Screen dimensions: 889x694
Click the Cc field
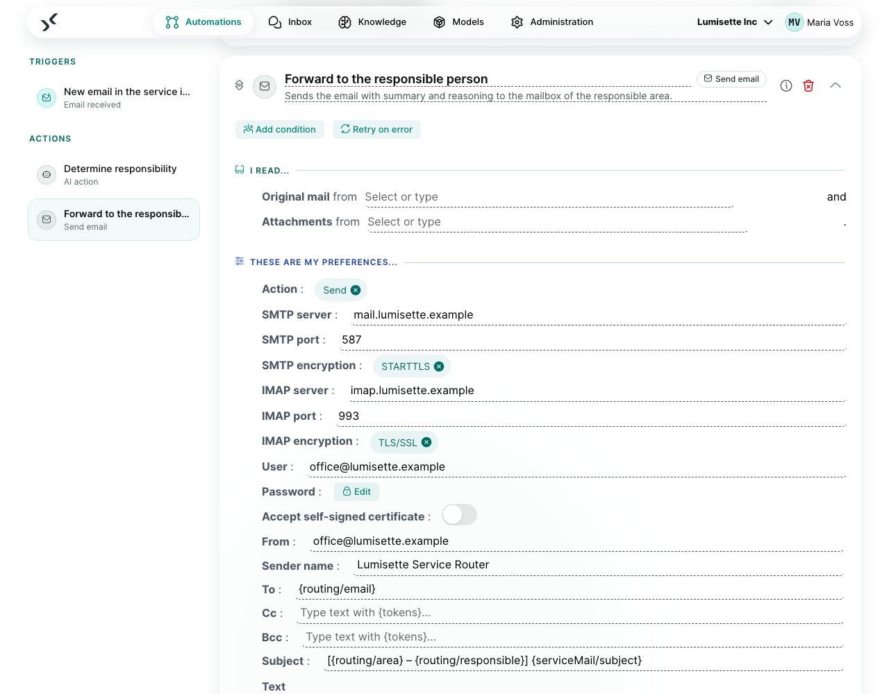coord(570,613)
